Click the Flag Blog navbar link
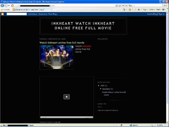Image resolution: width=169 pixels, height=127 pixels. click(43, 14)
